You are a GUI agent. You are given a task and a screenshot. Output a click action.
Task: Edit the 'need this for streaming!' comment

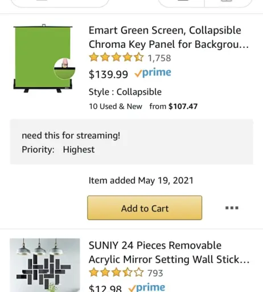(71, 136)
